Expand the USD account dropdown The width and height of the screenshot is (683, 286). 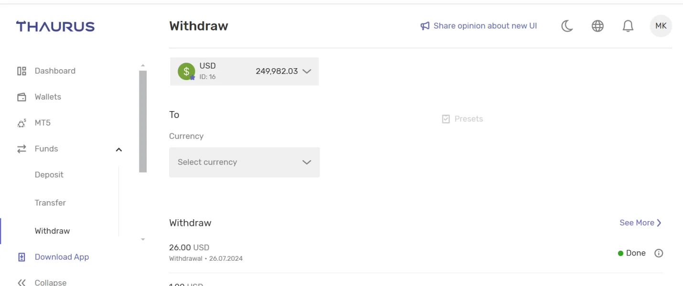(x=307, y=71)
